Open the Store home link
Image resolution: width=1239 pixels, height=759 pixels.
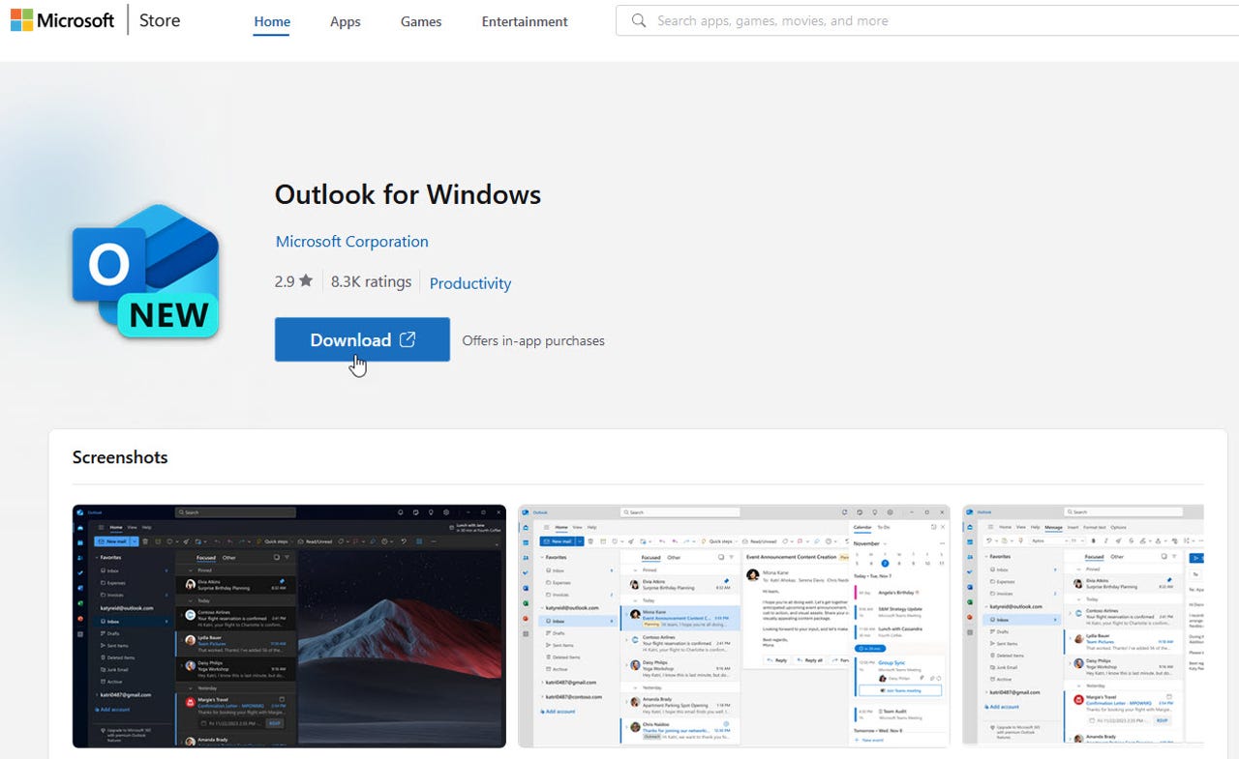[160, 20]
